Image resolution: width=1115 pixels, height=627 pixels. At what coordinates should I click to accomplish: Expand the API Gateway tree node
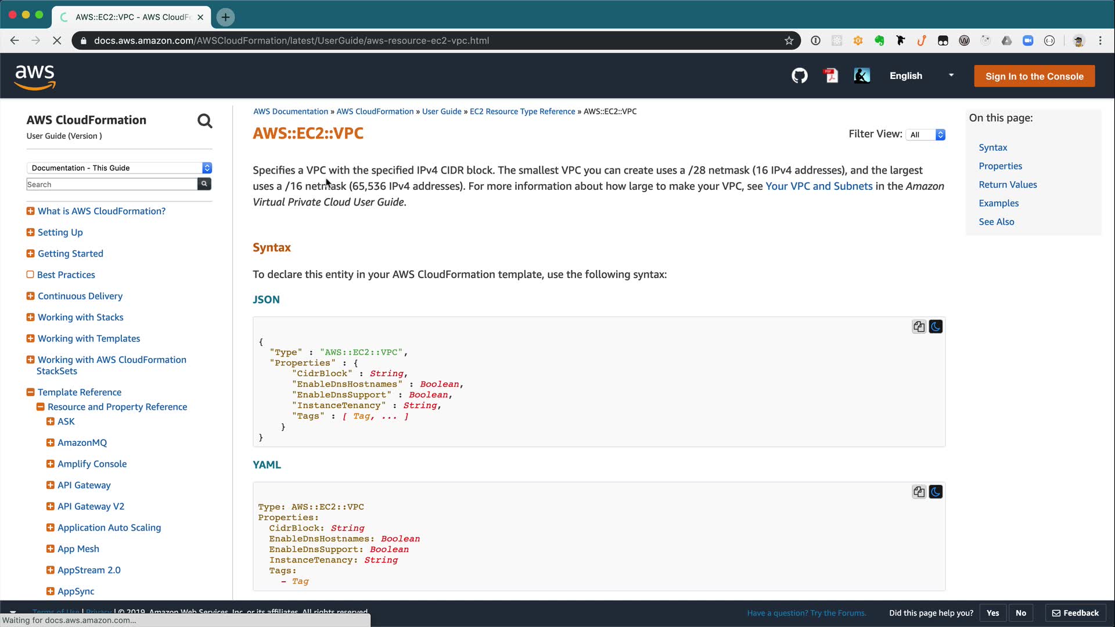click(x=51, y=485)
